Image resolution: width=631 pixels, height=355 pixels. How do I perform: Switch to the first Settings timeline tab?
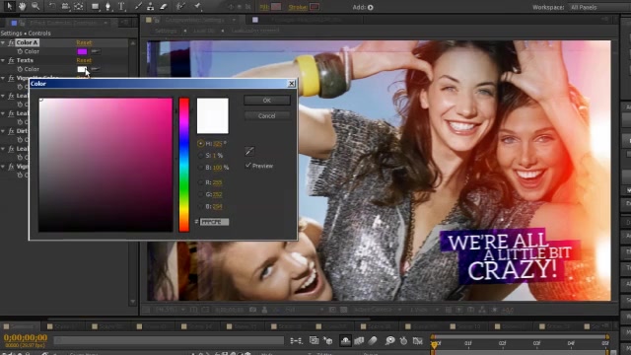pos(22,326)
